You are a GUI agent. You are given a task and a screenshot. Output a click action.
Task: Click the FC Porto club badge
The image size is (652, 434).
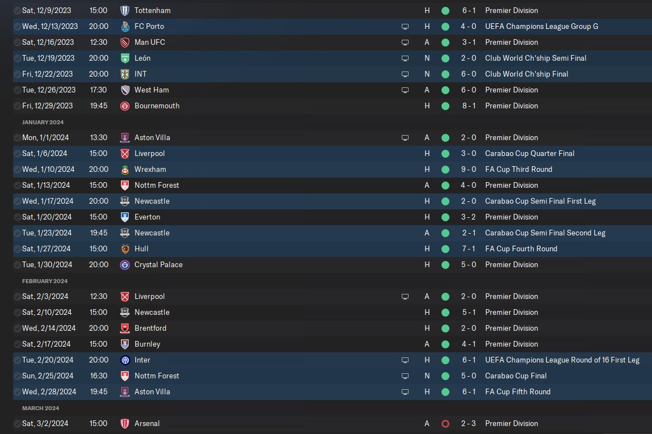point(125,26)
